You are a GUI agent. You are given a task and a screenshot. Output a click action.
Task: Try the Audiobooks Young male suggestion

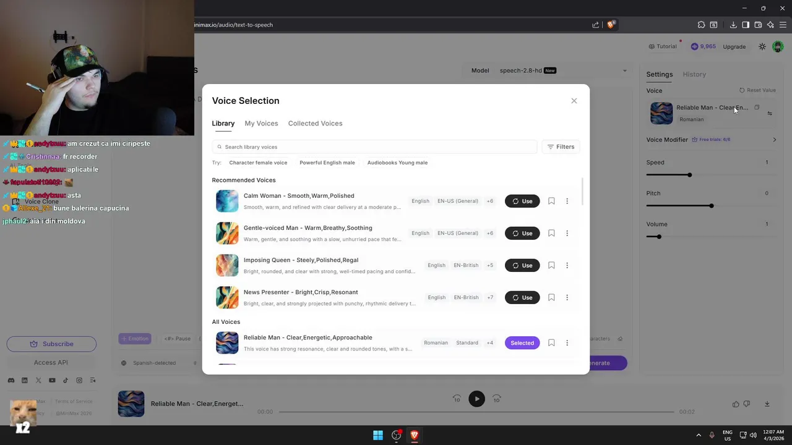tap(397, 163)
